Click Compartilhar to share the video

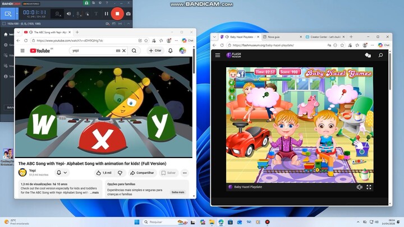[142, 173]
